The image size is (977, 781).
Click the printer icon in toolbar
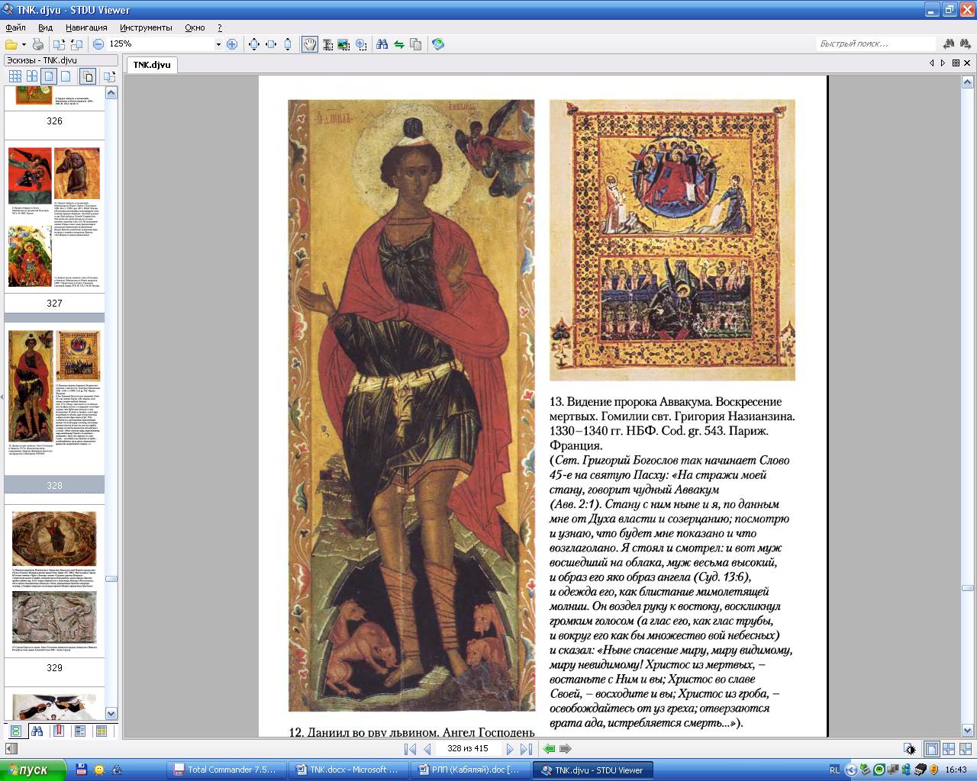point(38,44)
